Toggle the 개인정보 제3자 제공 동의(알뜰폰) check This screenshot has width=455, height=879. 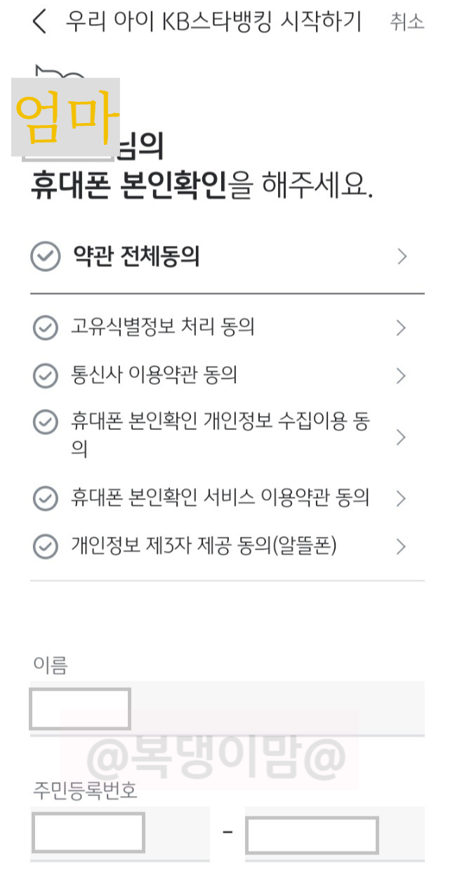click(x=46, y=547)
